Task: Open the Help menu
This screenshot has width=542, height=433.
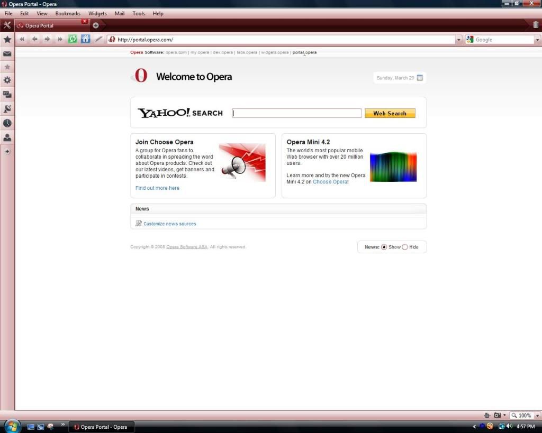Action: (x=158, y=13)
